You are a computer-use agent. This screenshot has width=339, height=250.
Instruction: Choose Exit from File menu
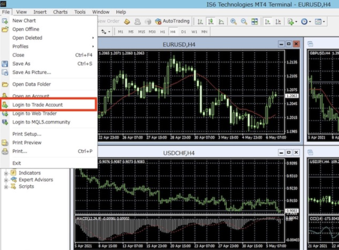49,163
